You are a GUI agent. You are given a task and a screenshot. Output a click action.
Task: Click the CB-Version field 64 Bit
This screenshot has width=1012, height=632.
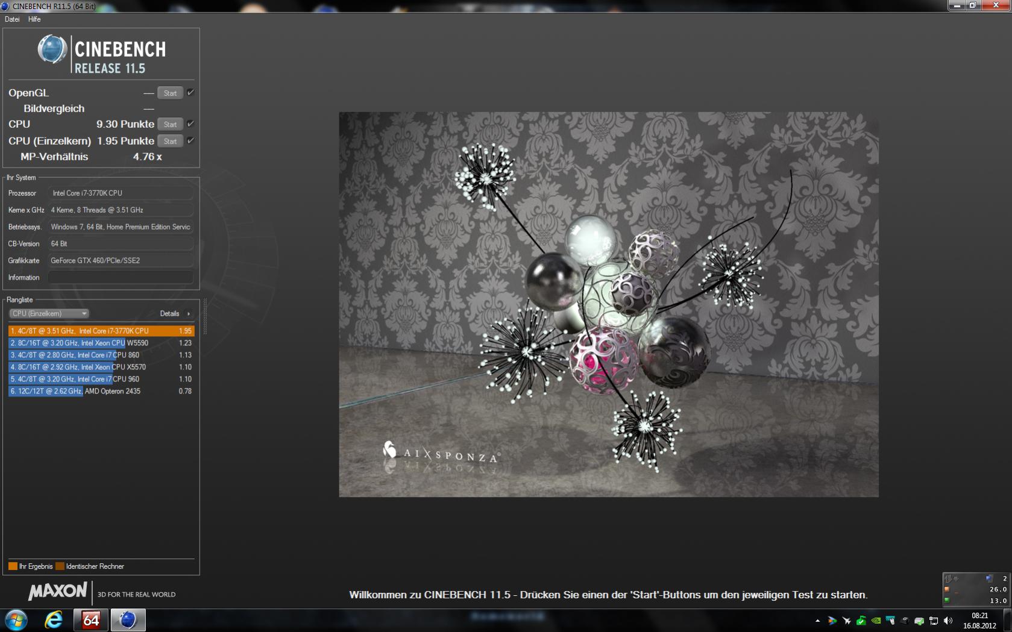[x=121, y=243]
